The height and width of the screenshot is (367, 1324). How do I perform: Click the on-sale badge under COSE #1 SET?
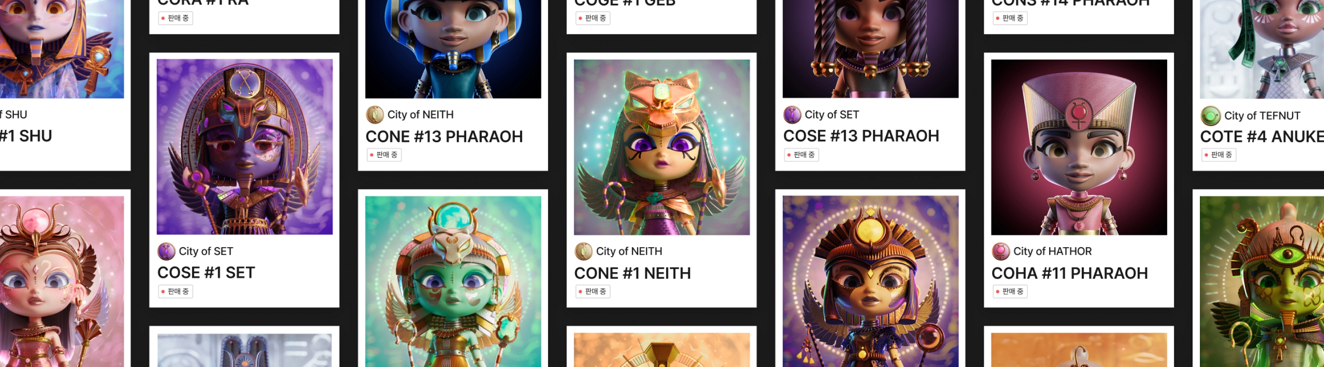point(176,292)
